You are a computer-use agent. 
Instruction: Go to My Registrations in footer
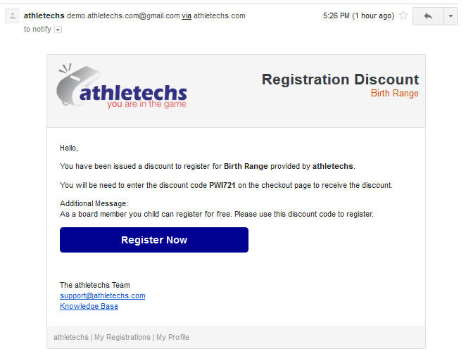click(x=122, y=338)
